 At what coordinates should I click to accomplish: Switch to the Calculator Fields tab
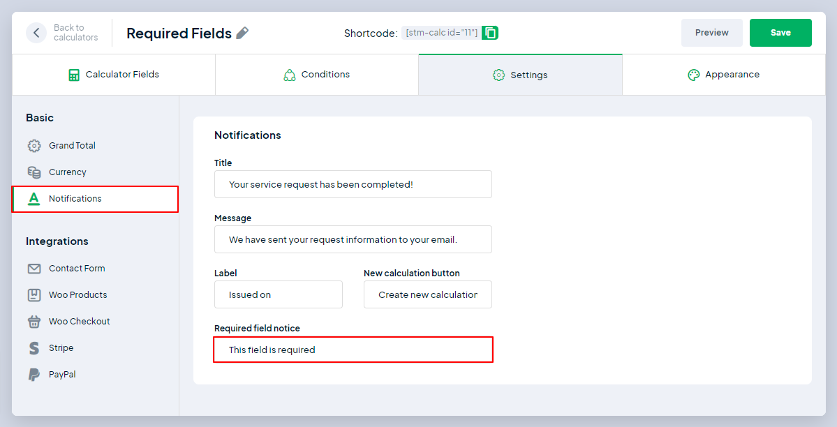point(114,75)
